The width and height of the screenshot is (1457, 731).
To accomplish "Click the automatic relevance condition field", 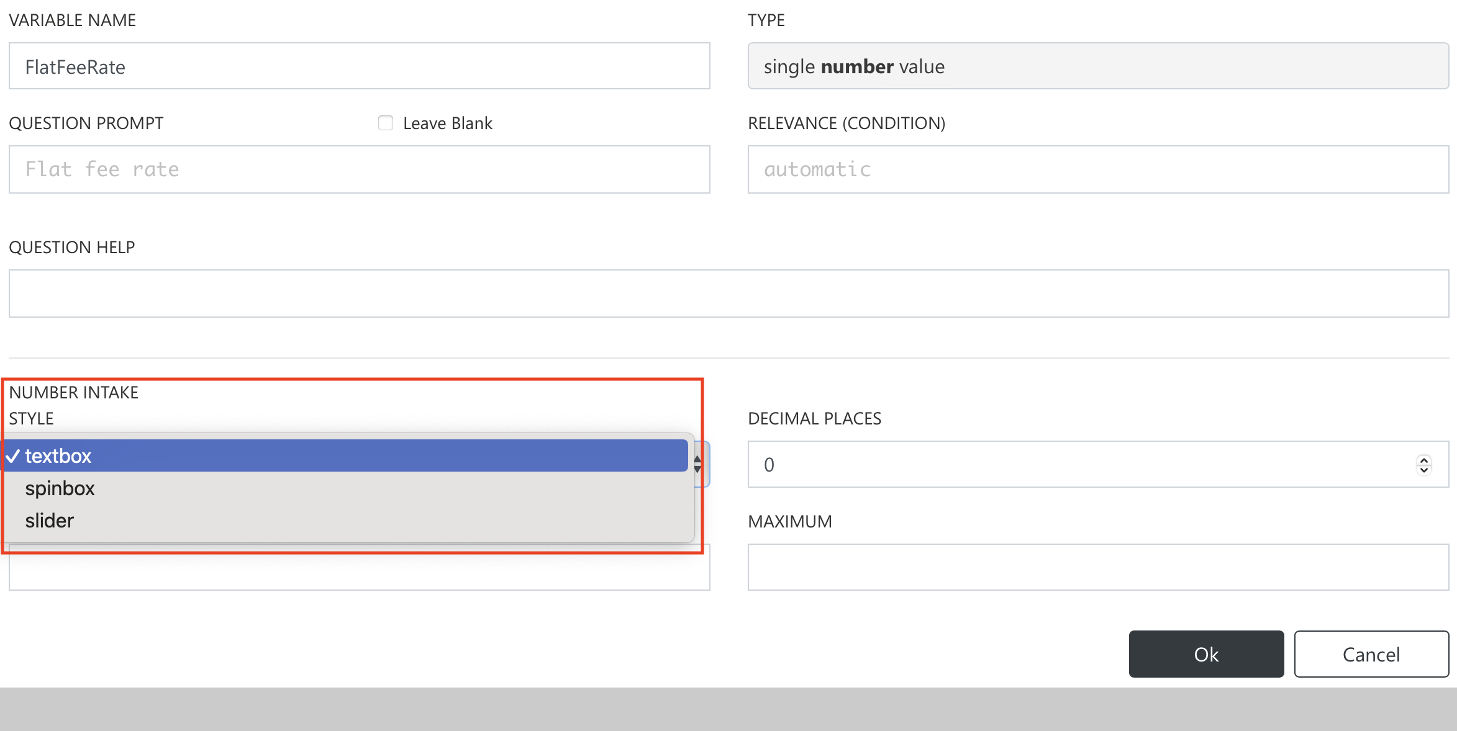I will pyautogui.click(x=1097, y=169).
